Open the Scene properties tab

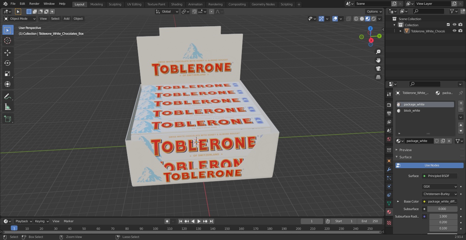[389, 130]
